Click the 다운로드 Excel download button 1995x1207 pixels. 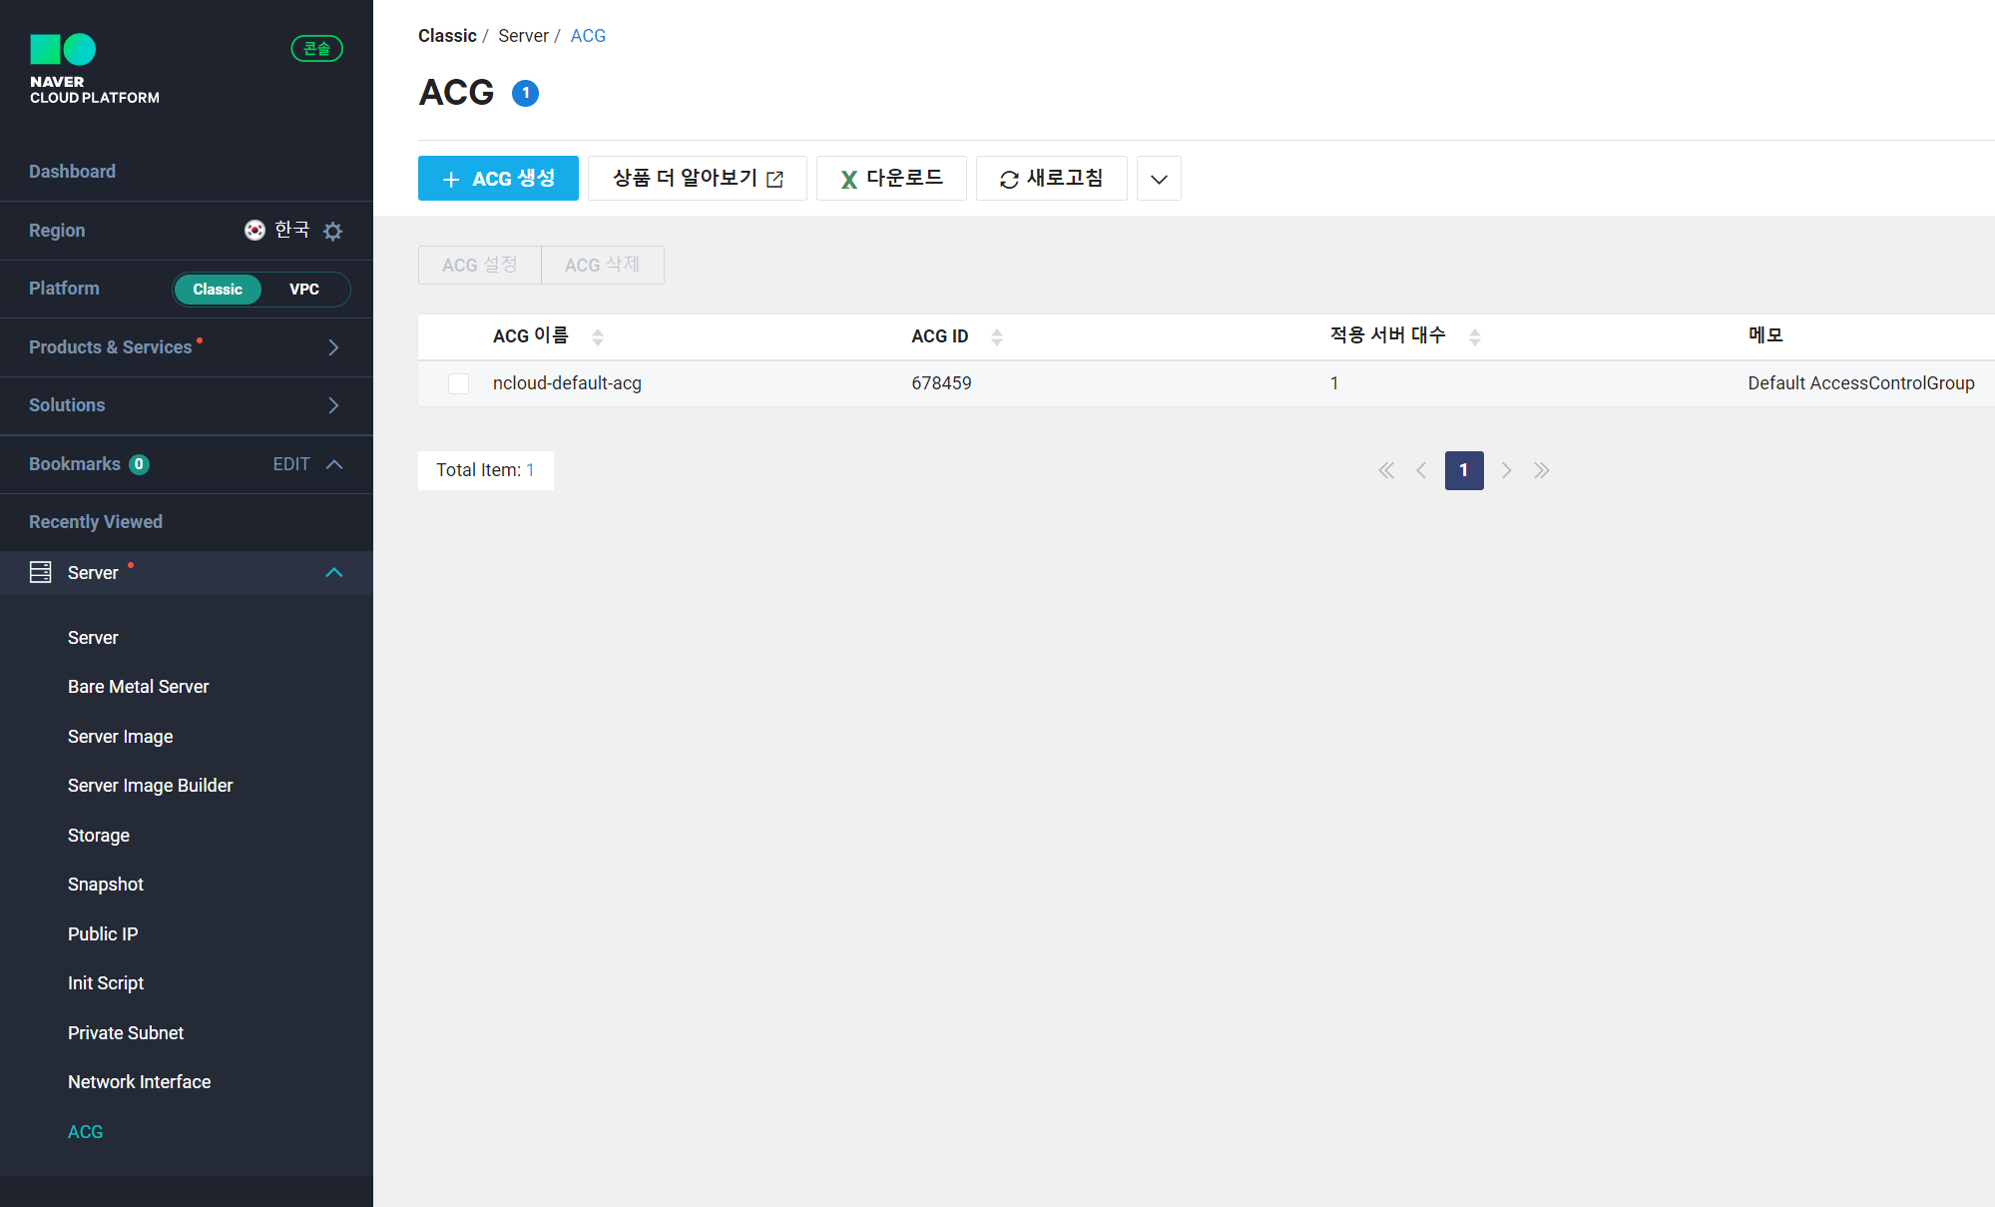point(891,179)
